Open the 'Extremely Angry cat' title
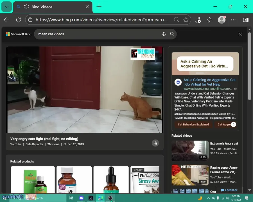Screen dimensions: 253x202 point(224,144)
